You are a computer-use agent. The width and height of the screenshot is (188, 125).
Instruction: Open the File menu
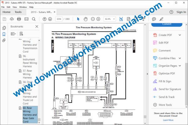pos(3,7)
